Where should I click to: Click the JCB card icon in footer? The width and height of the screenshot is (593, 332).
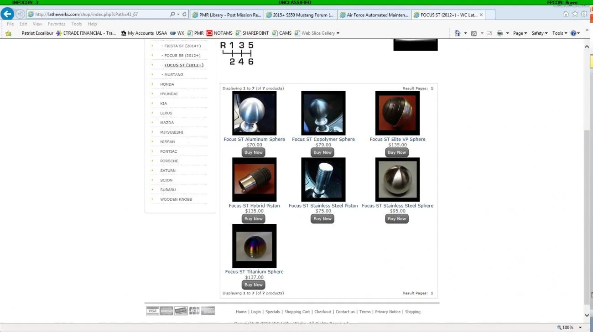click(x=194, y=311)
